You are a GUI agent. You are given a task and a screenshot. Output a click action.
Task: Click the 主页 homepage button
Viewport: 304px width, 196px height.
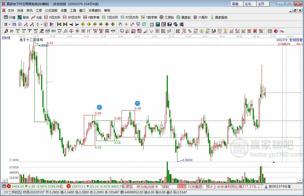[263, 4]
